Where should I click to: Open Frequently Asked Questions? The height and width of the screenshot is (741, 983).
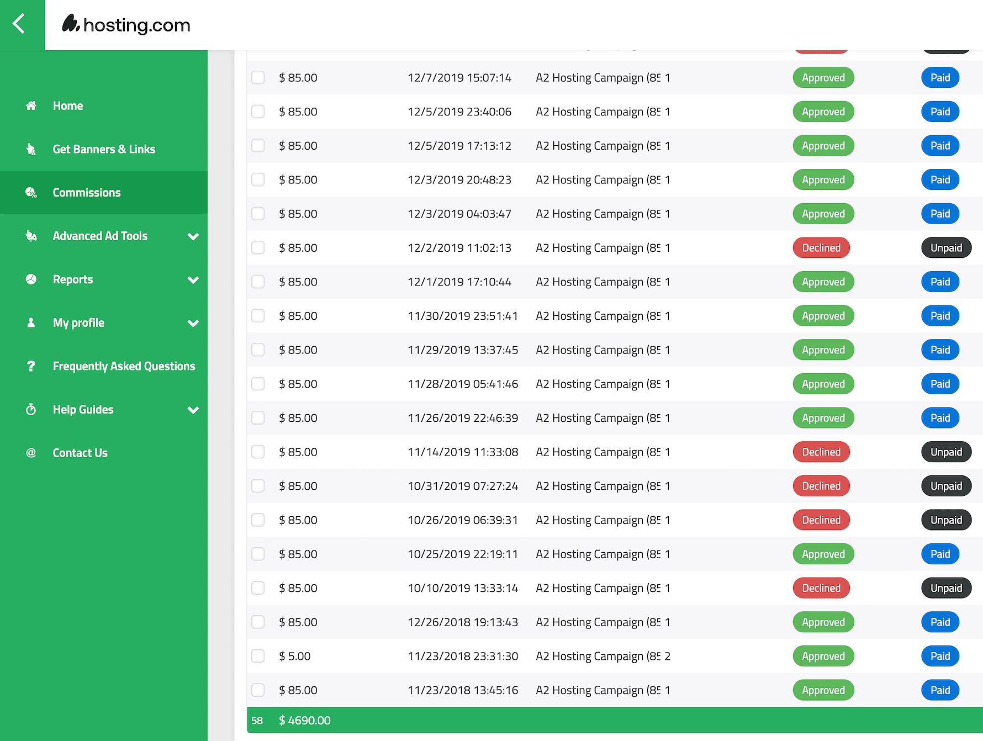coord(104,366)
